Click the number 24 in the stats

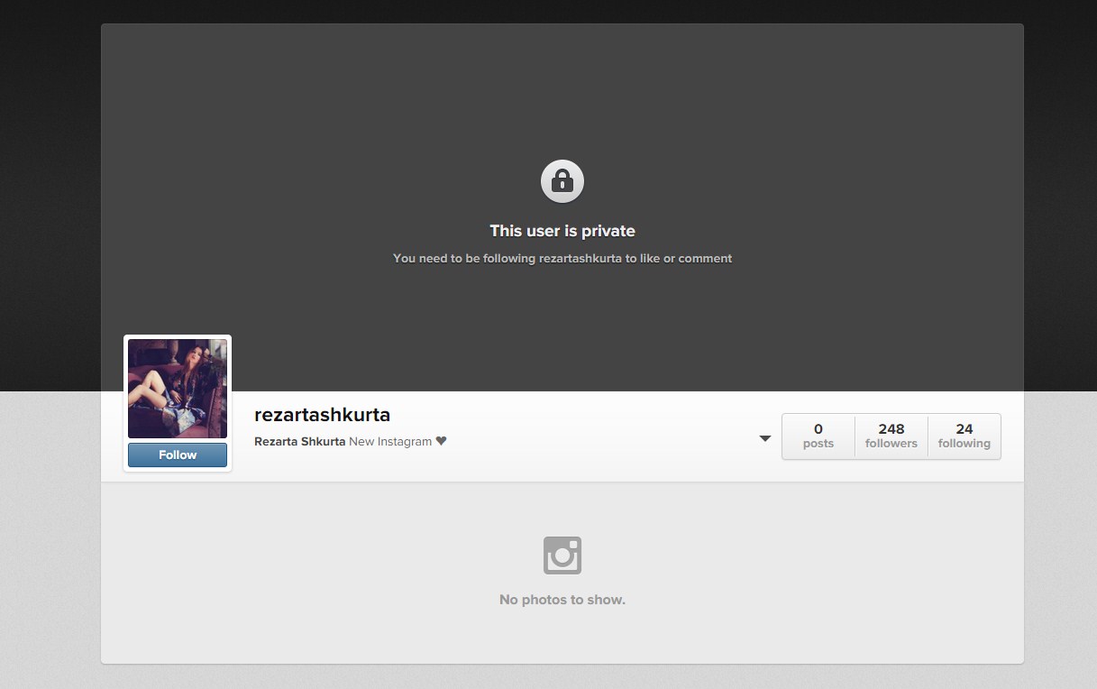(964, 428)
